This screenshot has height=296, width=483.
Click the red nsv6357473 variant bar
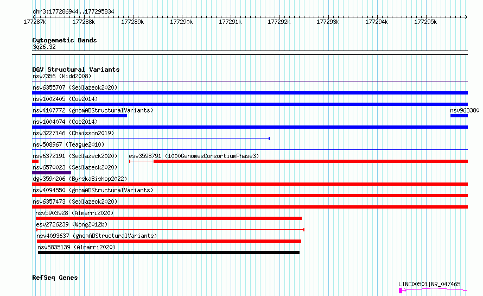pos(250,207)
